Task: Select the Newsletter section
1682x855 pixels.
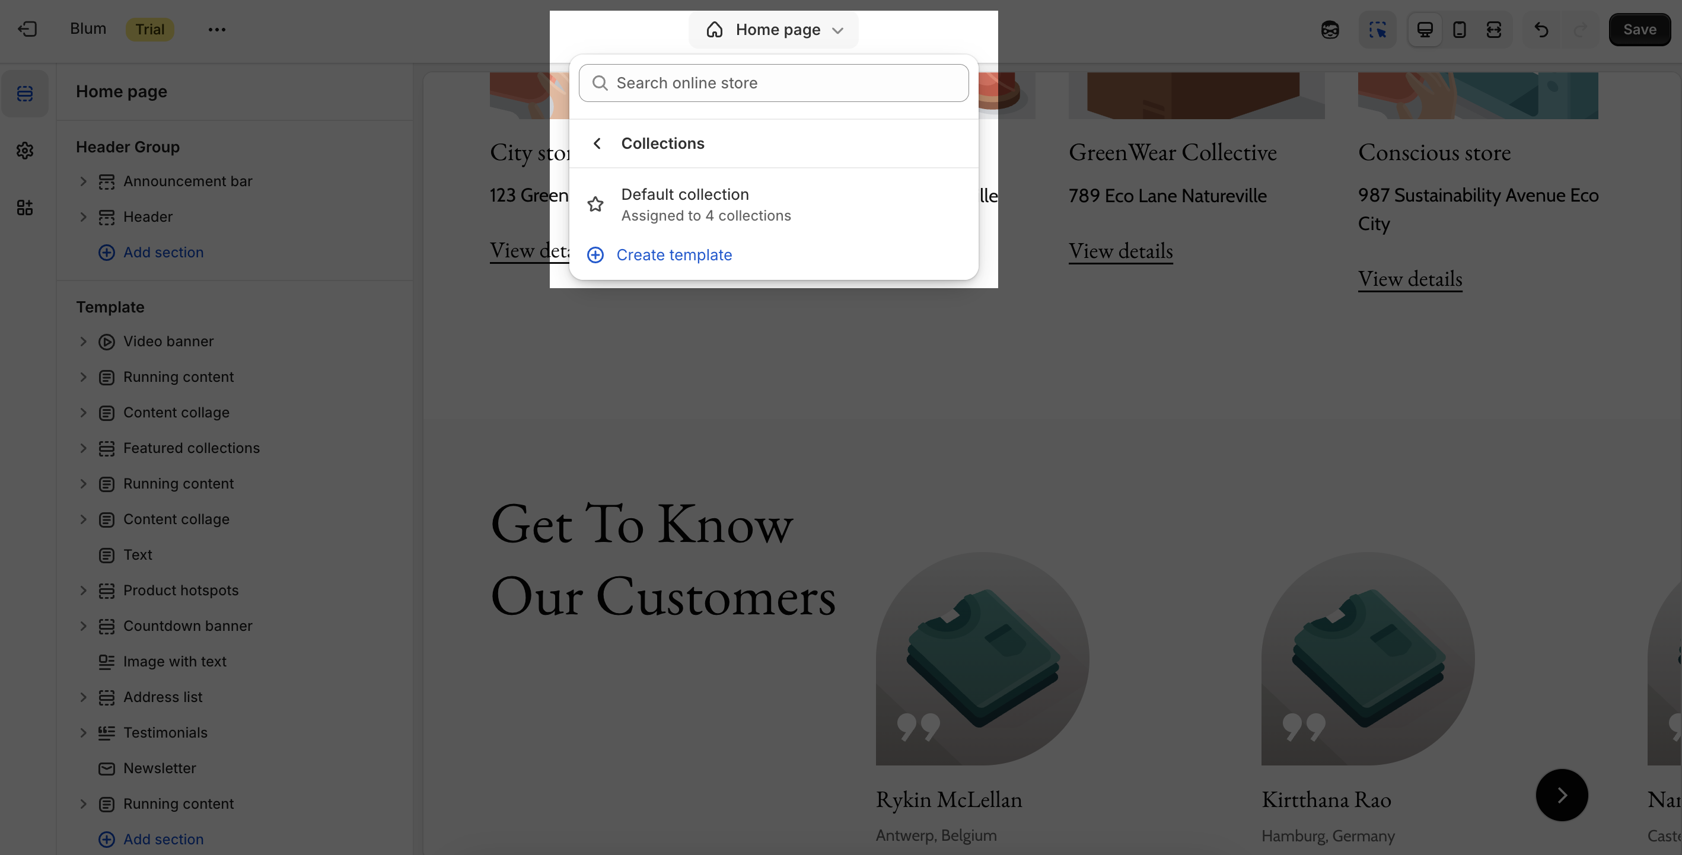Action: 160,768
